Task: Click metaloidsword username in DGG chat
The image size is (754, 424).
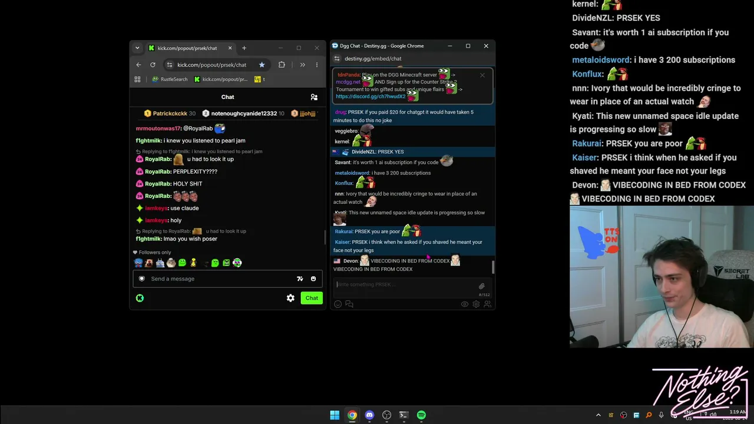Action: point(352,173)
